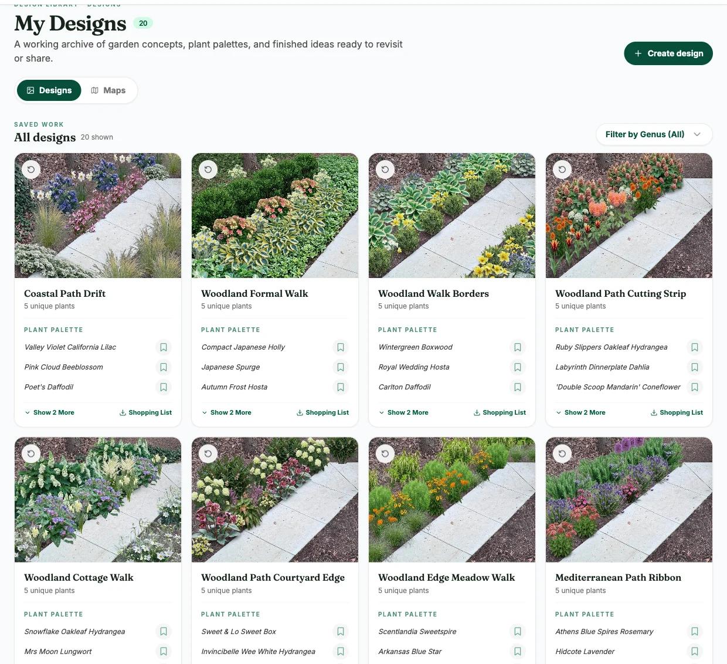
Task: Open the Coastal Path Drift design image
Action: [98, 216]
